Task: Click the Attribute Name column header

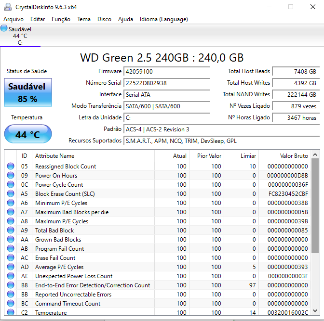Action: click(x=93, y=156)
